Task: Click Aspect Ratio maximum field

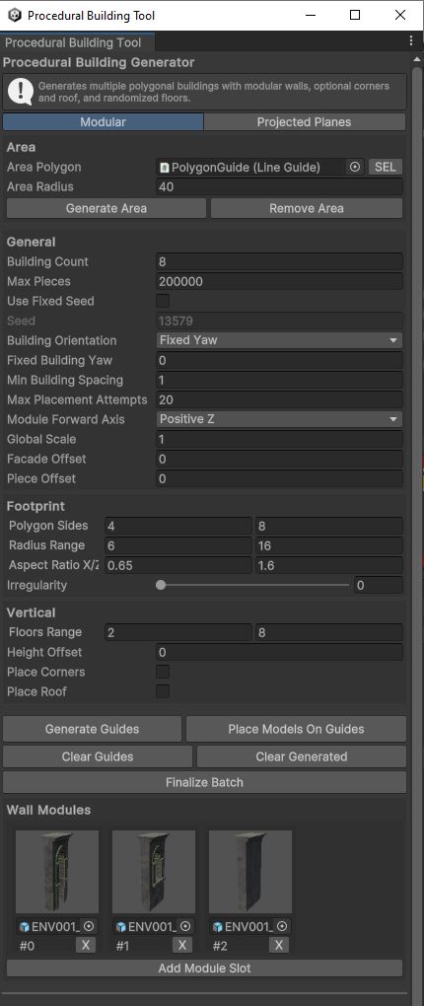Action: (329, 565)
